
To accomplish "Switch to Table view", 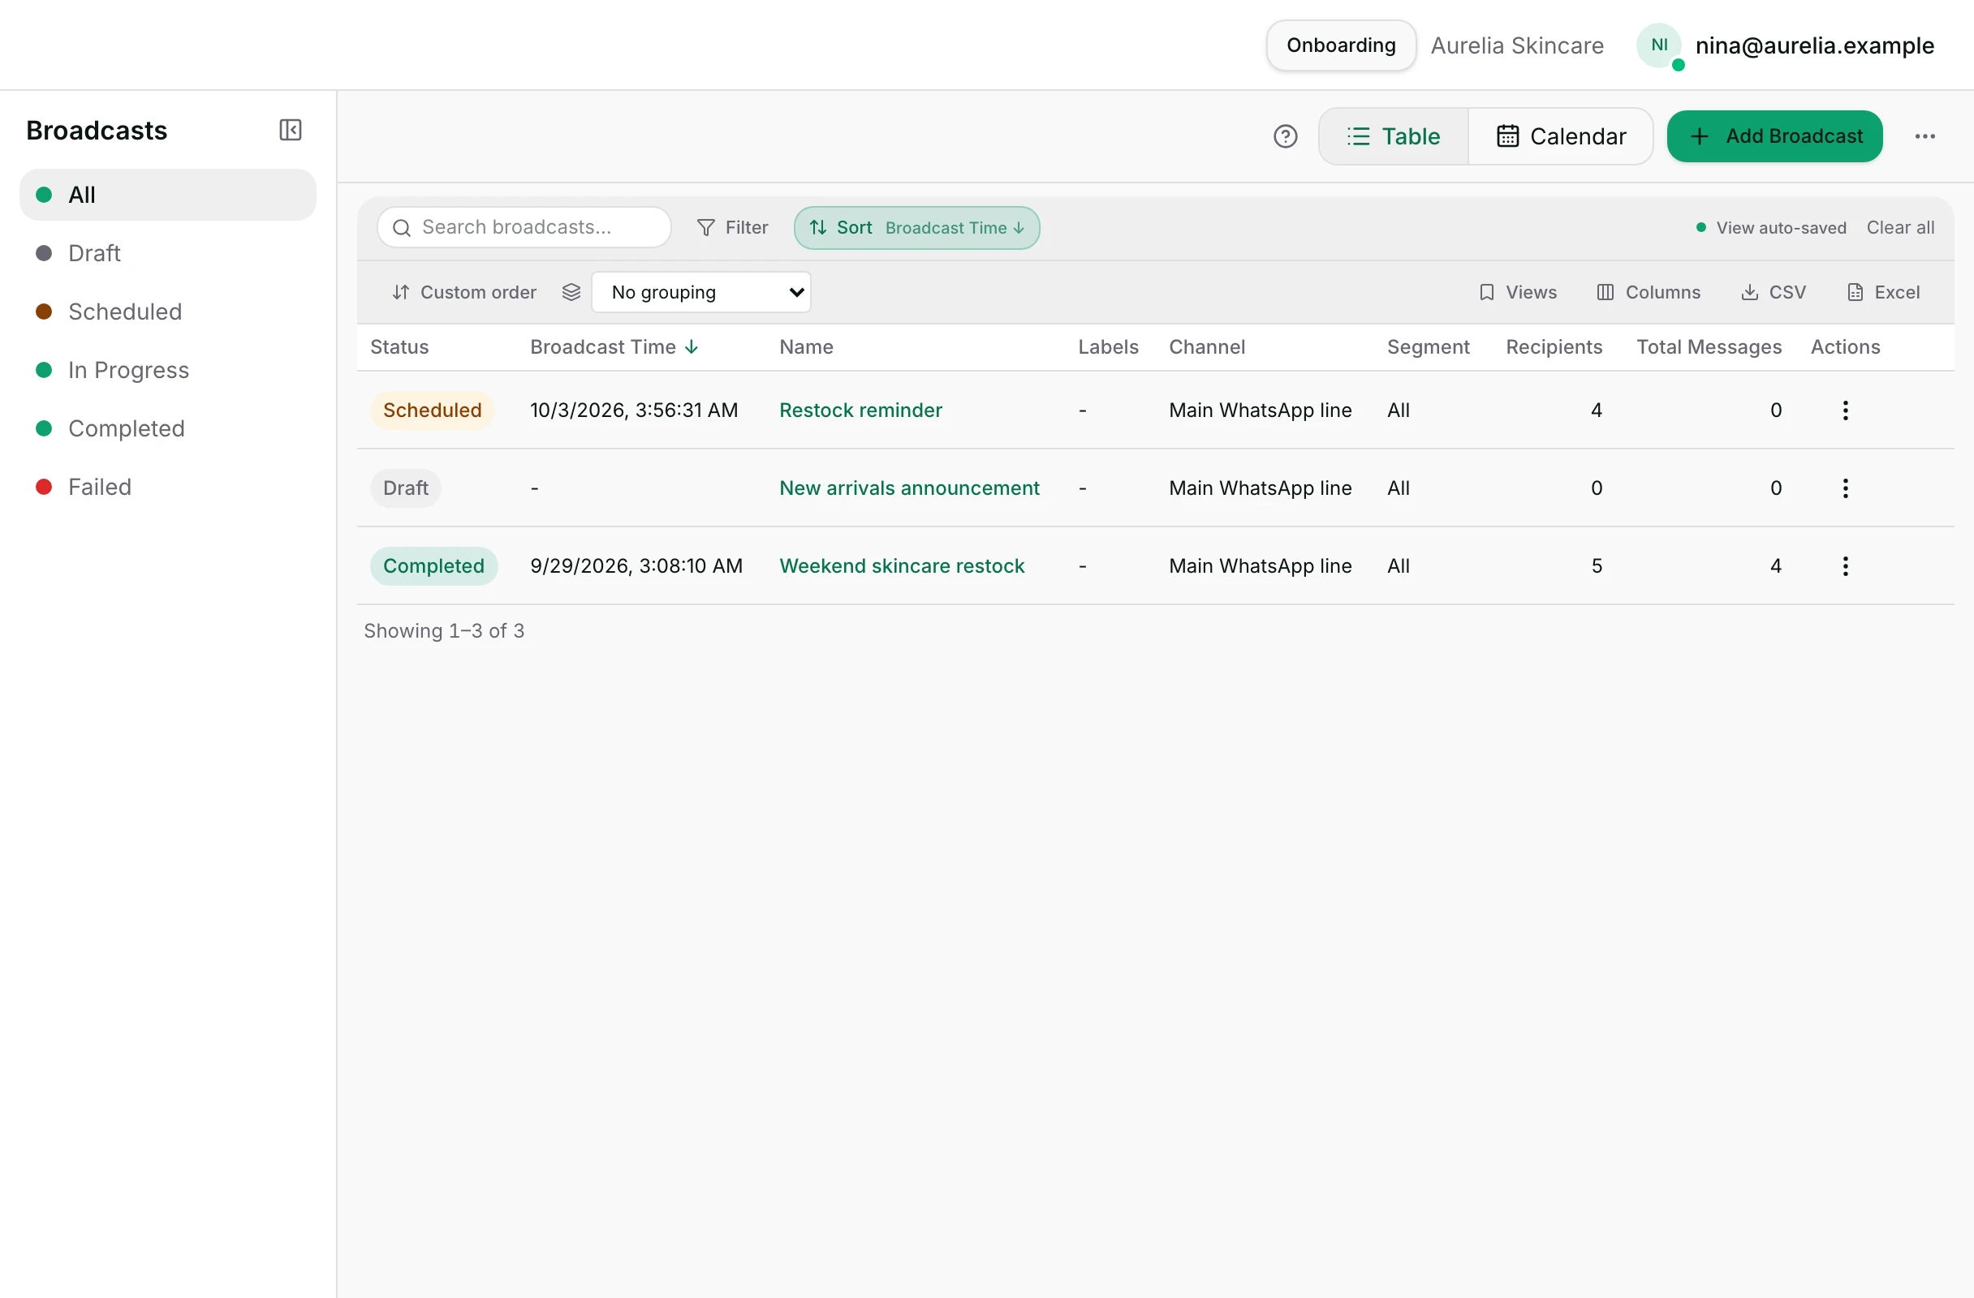I will [1394, 136].
